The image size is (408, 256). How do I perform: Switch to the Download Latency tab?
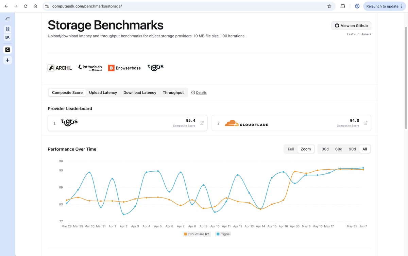pyautogui.click(x=140, y=92)
